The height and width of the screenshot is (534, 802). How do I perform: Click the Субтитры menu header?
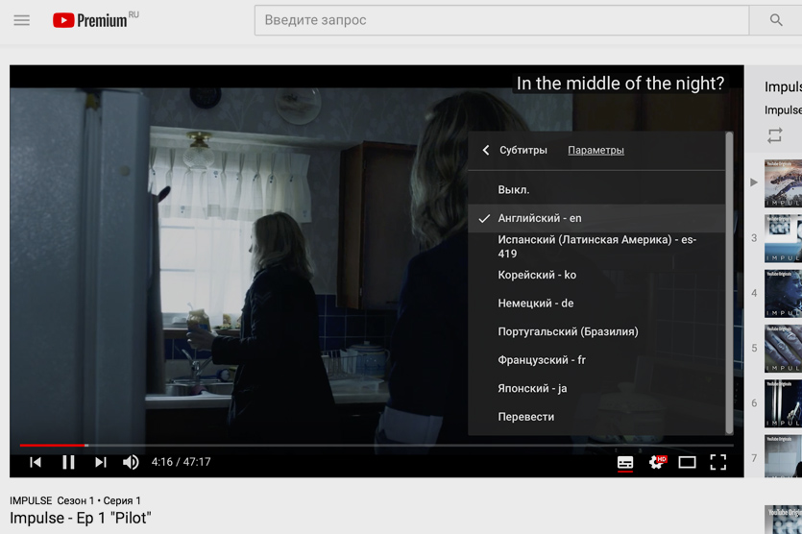[x=523, y=150]
